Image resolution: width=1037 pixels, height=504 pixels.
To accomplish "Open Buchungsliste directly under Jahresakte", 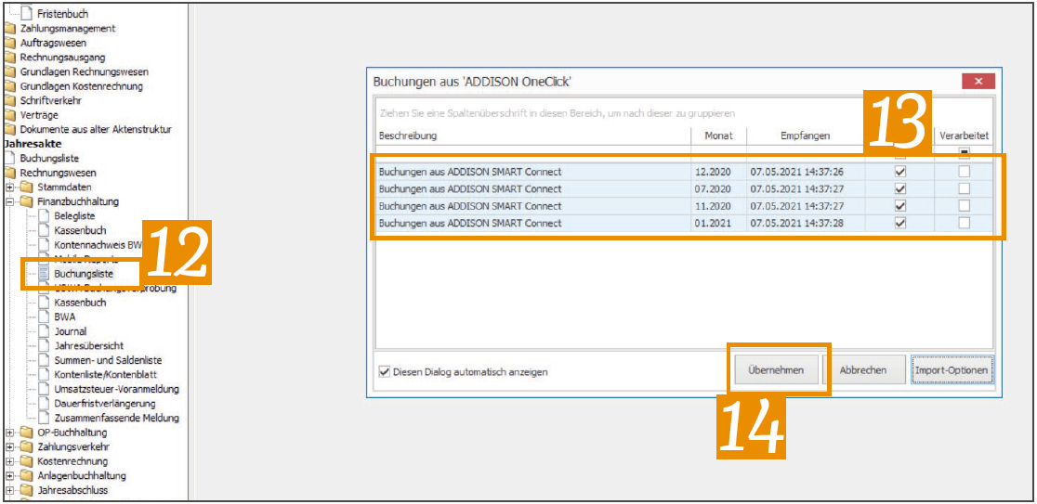I will [x=49, y=159].
